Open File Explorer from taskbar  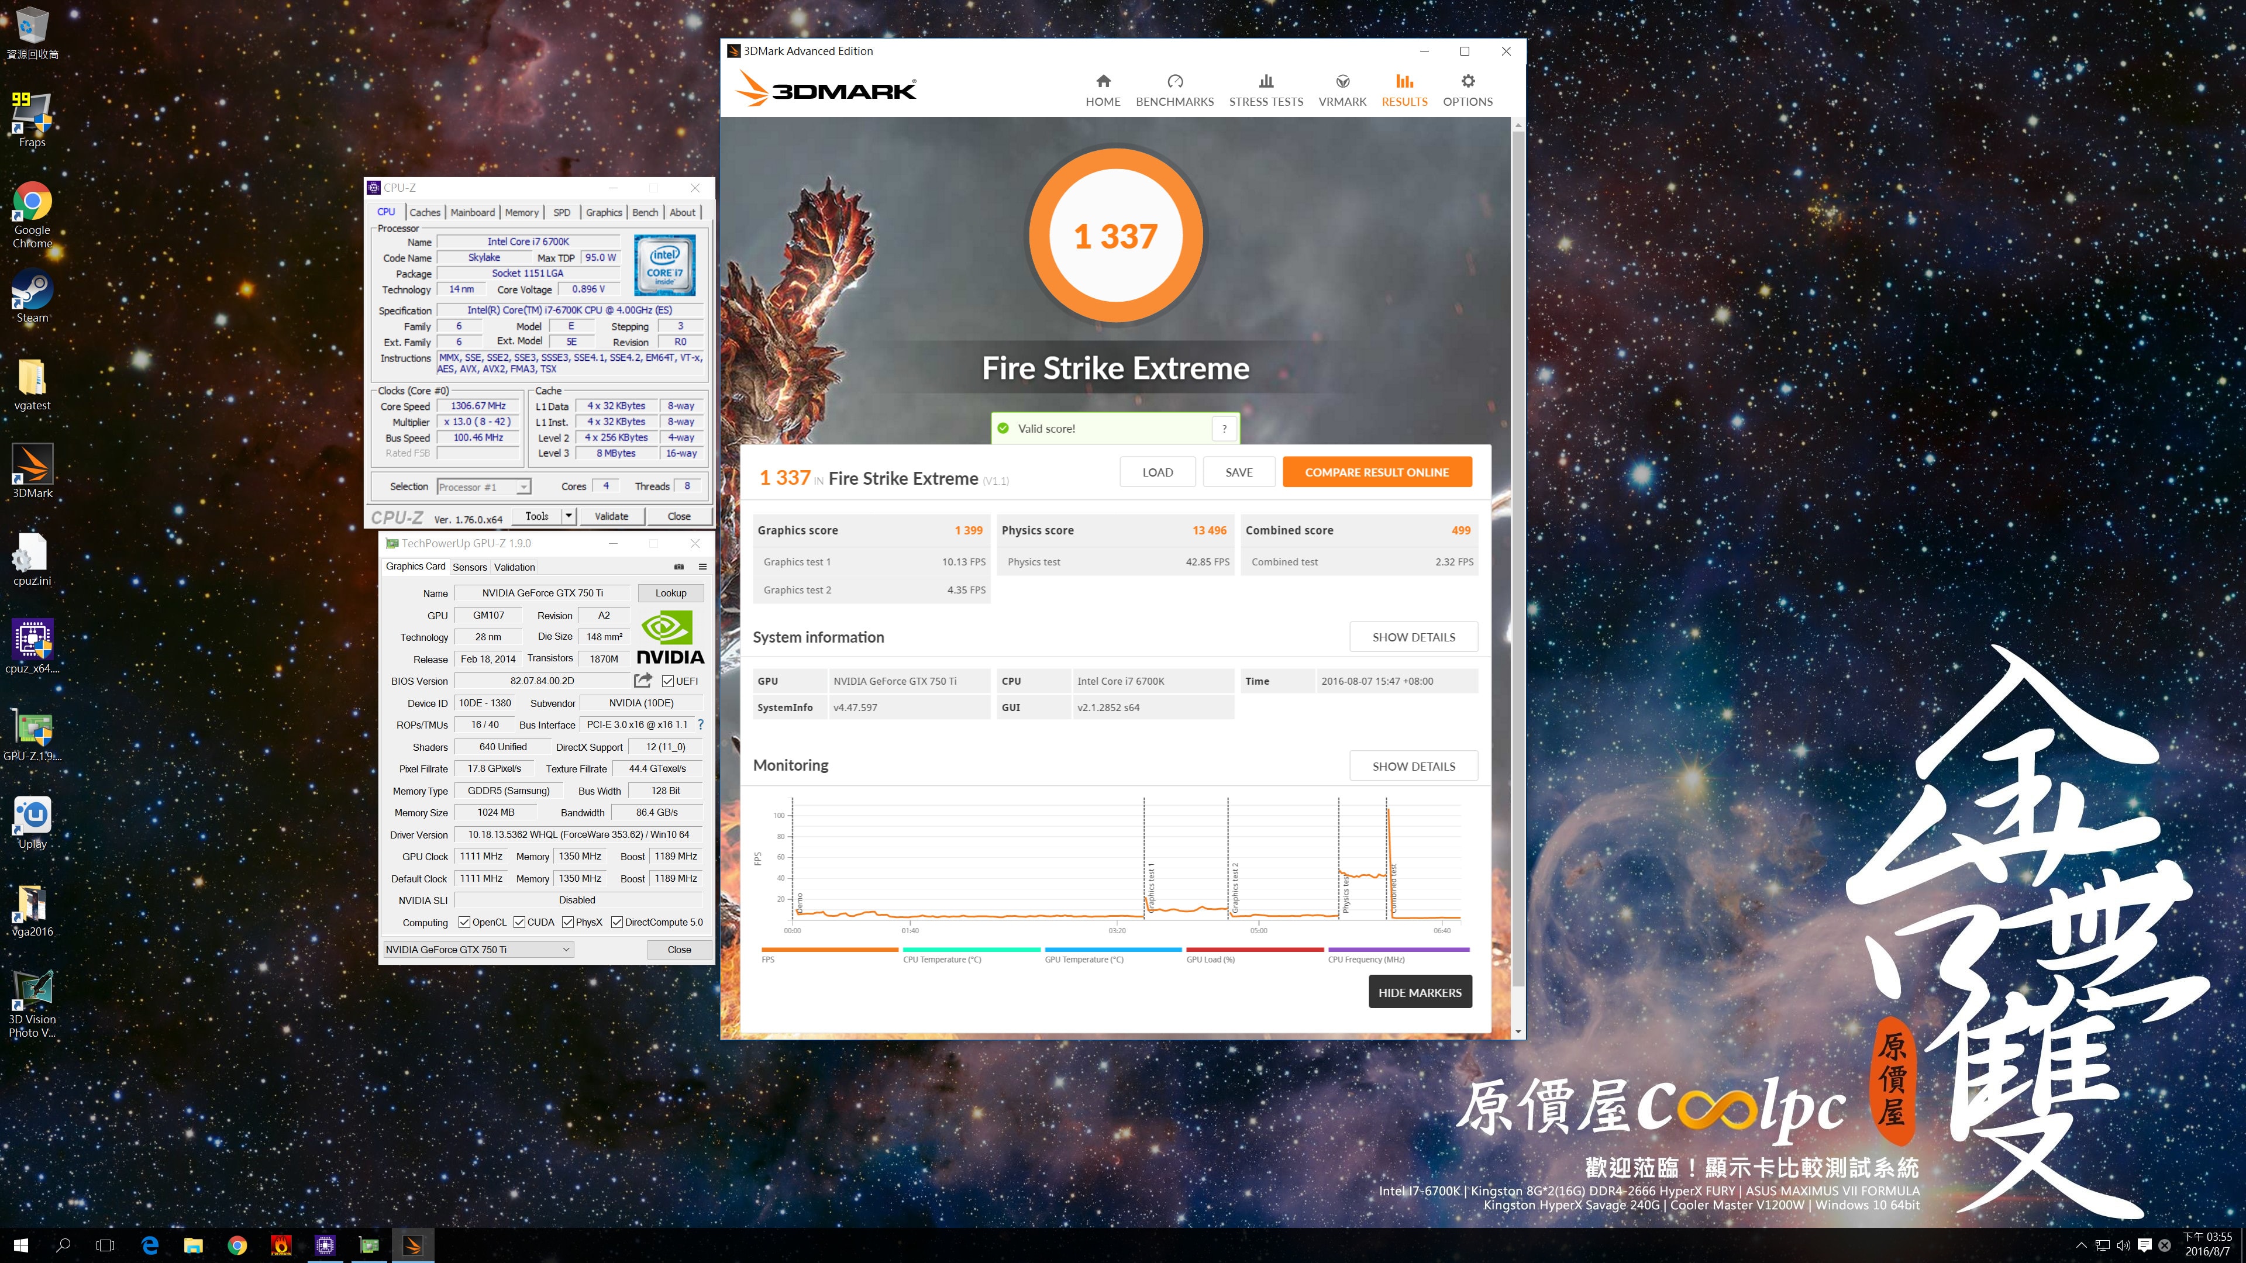192,1245
